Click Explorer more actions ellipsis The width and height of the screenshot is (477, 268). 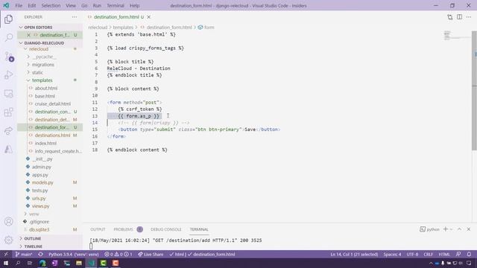coord(75,17)
